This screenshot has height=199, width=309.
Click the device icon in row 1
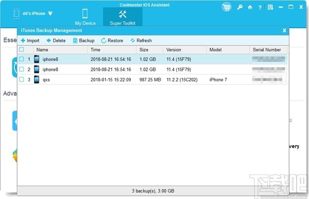(x=36, y=59)
